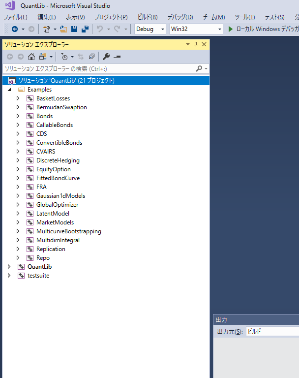Open the 表示(V) menu
The width and height of the screenshot is (299, 378).
point(75,17)
